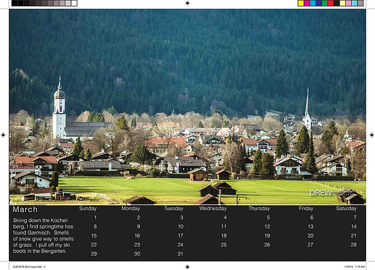The width and height of the screenshot is (375, 270).
Task: Choose date 20 in the Friday column
Action: [310, 236]
